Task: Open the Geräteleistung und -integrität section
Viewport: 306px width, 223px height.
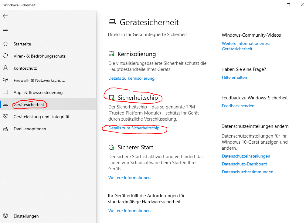Action: coord(42,117)
